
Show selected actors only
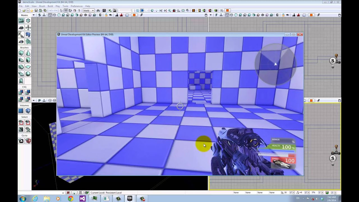tap(21, 123)
